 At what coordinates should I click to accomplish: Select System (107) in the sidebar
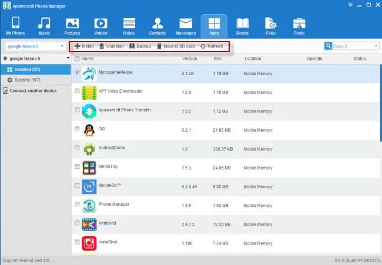click(x=36, y=80)
